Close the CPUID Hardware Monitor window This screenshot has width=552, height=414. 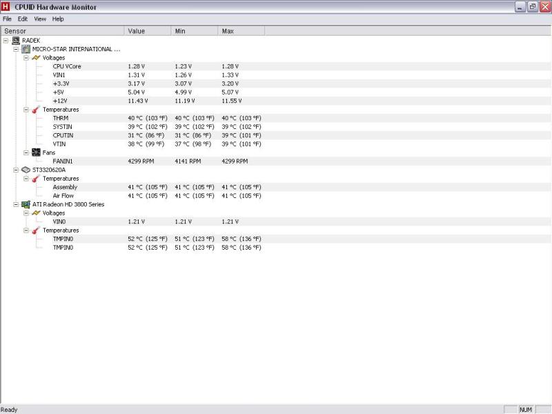545,7
